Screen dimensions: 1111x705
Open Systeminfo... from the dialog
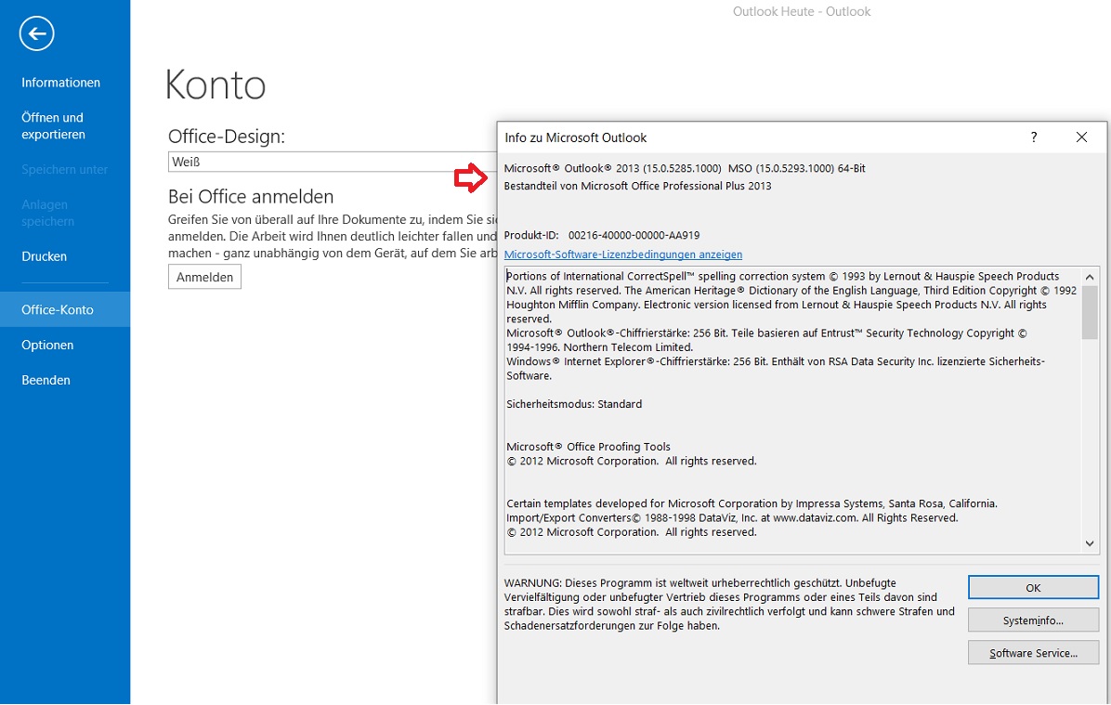click(x=1033, y=620)
